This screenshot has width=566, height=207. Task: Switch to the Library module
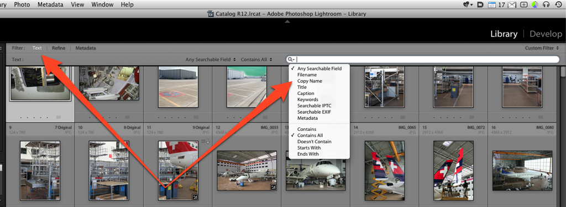click(x=504, y=34)
